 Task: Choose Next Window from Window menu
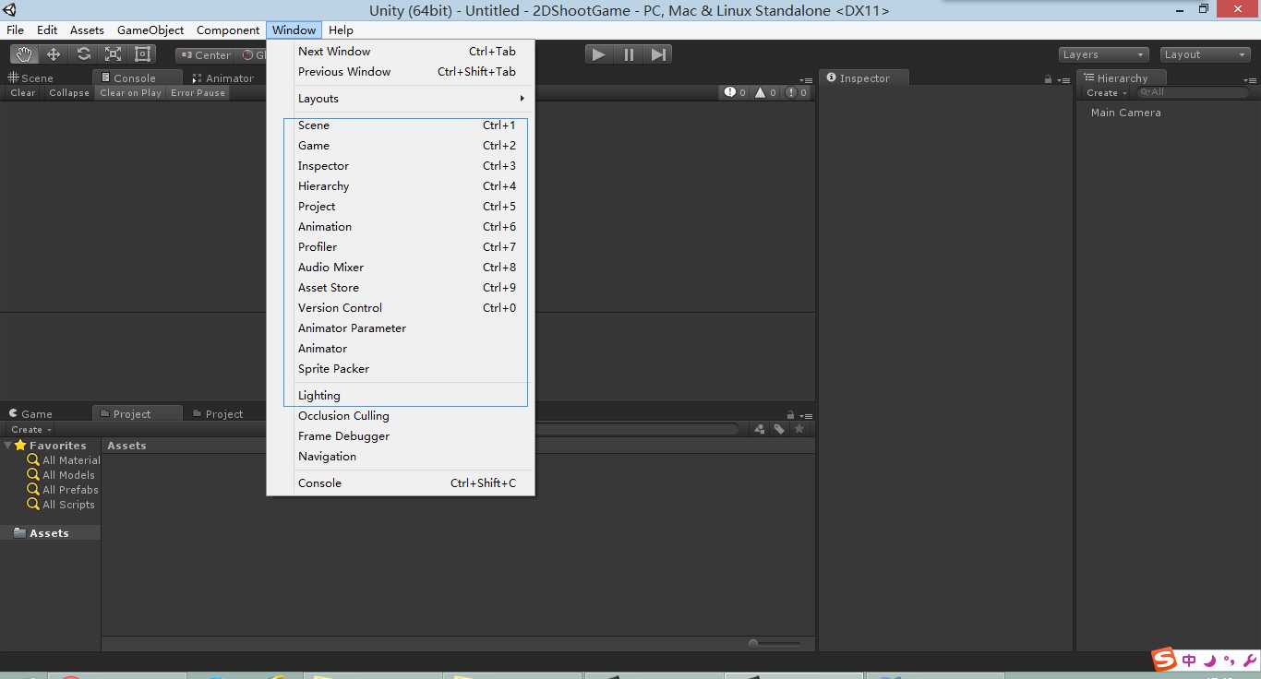401,51
